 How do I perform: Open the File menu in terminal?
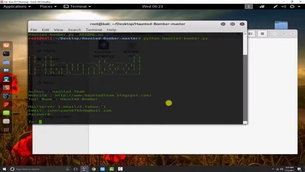[x=34, y=30]
